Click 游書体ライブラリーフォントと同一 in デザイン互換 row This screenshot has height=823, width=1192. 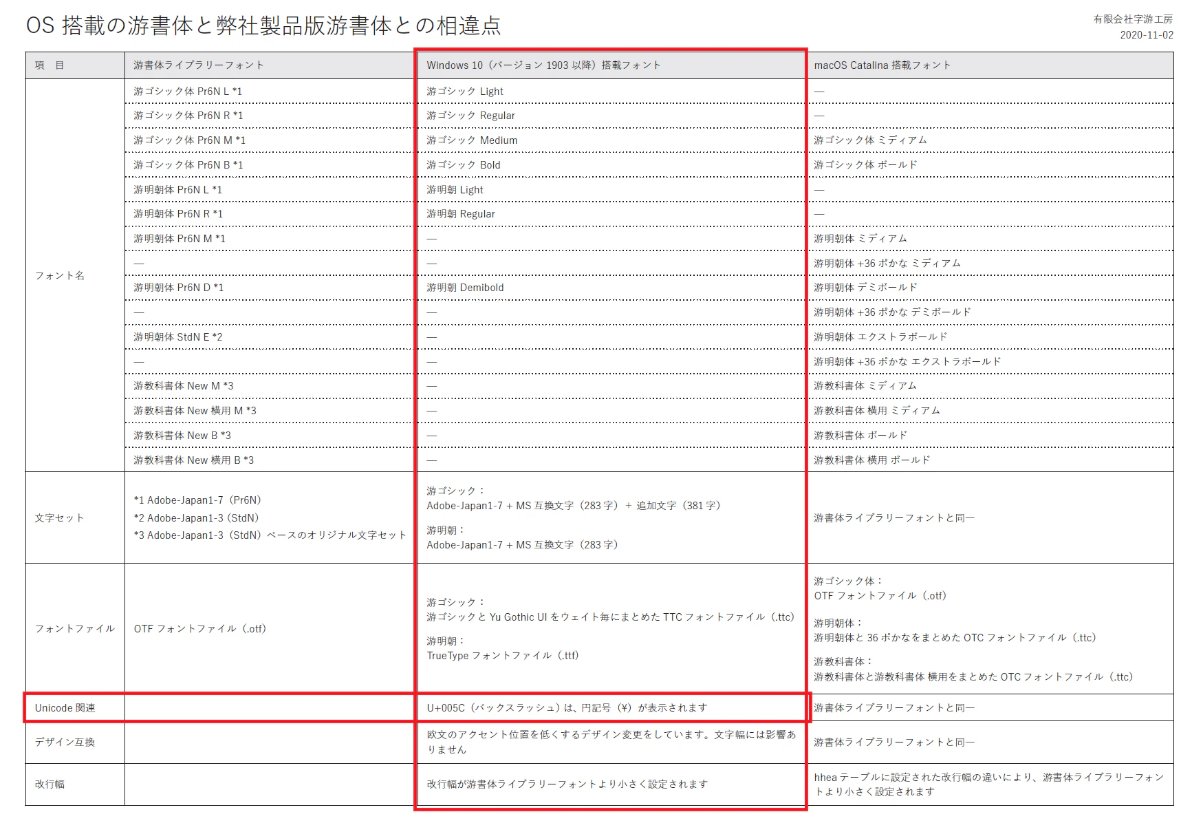point(894,742)
